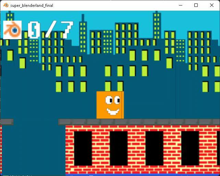220x176 pixels.
Task: Click the digit 7 in the score counter
Action: [x=67, y=30]
